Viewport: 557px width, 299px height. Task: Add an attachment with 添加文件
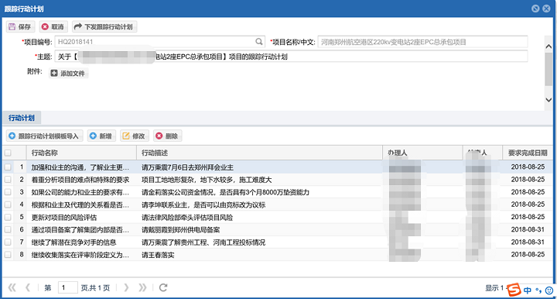(68, 74)
